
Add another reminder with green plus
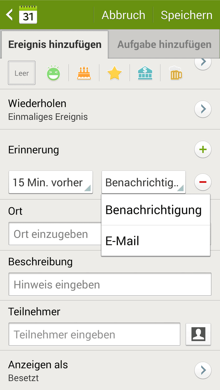[x=203, y=149]
